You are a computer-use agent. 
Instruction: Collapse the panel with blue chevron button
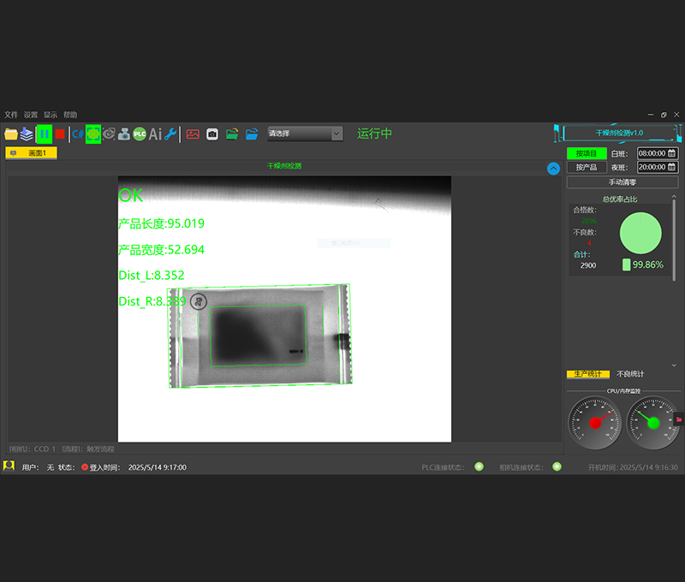pyautogui.click(x=553, y=169)
